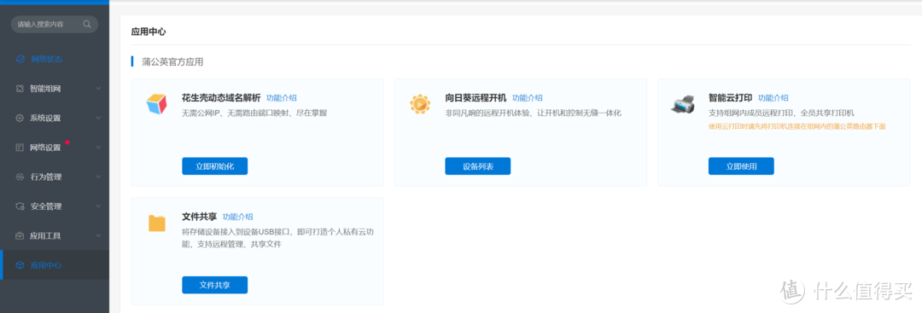Click the 花生壳 colorful cube app icon

(x=156, y=104)
